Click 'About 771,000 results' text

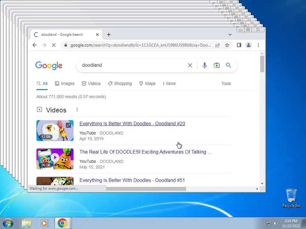71,97
